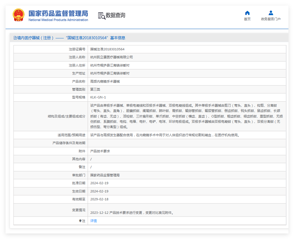
Task: Click the 结构及组成/主要组成成分 label
Action: 67,116
